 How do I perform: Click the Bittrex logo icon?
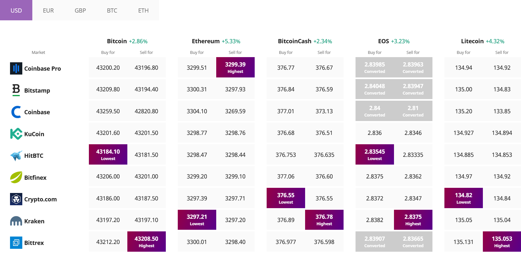[16, 243]
